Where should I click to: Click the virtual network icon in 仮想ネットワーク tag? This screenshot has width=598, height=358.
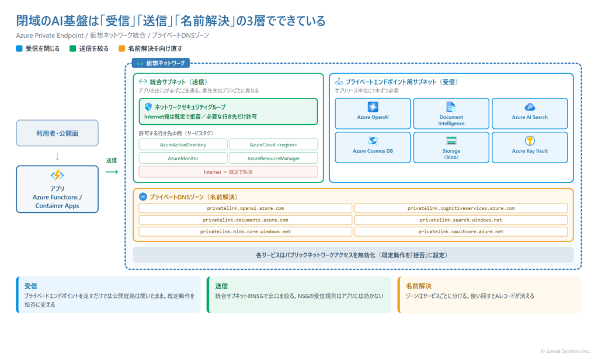[140, 63]
